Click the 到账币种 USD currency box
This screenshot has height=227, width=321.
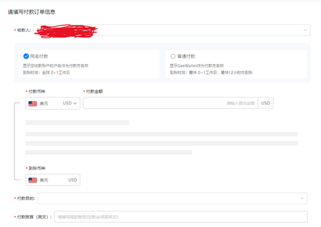[53, 180]
